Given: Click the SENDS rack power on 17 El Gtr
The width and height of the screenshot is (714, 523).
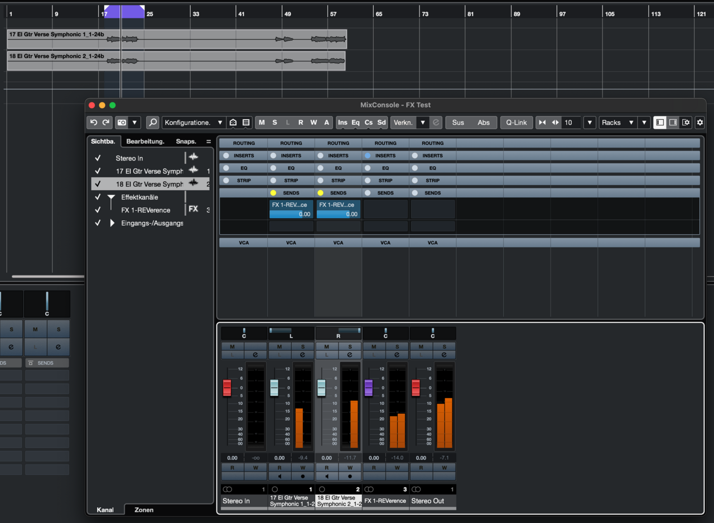Looking at the screenshot, I should tap(273, 193).
